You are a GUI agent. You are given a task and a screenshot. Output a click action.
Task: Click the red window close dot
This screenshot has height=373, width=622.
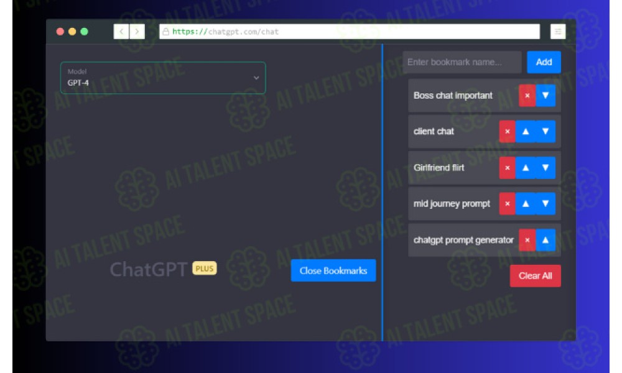[60, 32]
